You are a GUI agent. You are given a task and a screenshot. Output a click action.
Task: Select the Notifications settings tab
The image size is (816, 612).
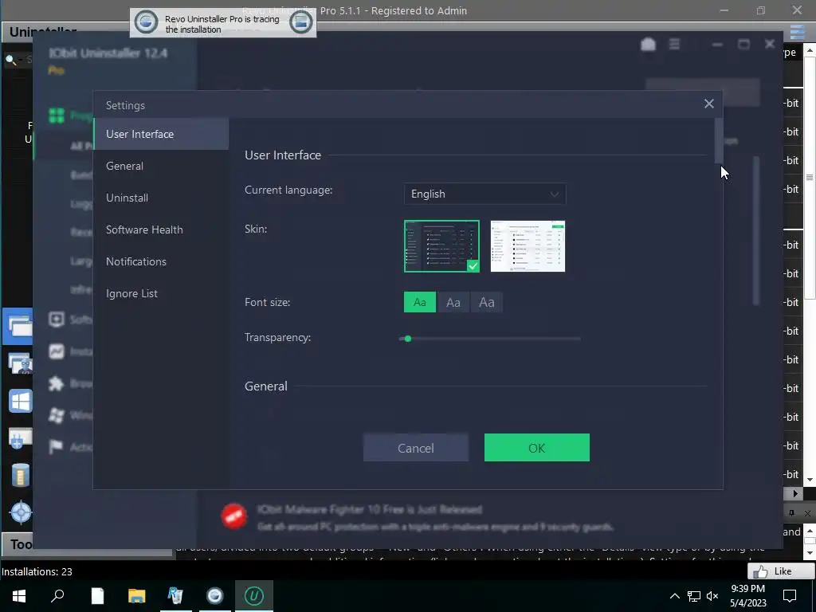tap(161, 261)
